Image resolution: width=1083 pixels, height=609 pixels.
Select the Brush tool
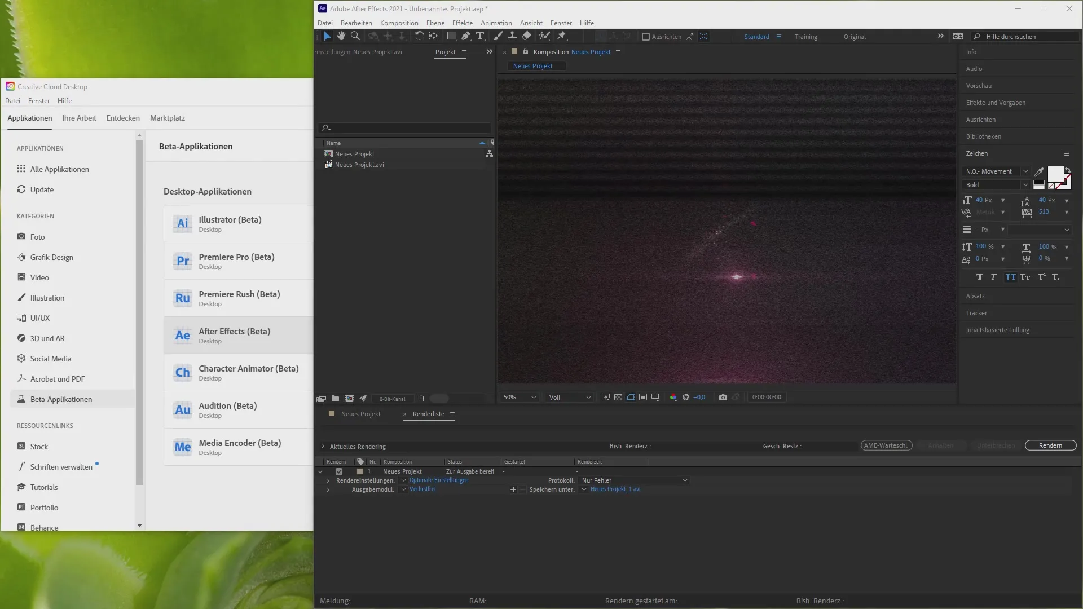498,36
